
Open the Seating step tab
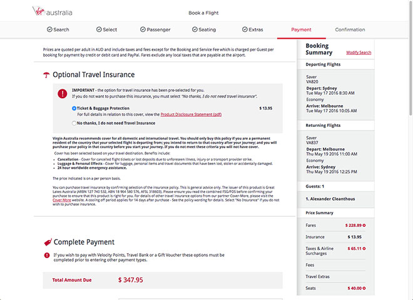click(204, 29)
